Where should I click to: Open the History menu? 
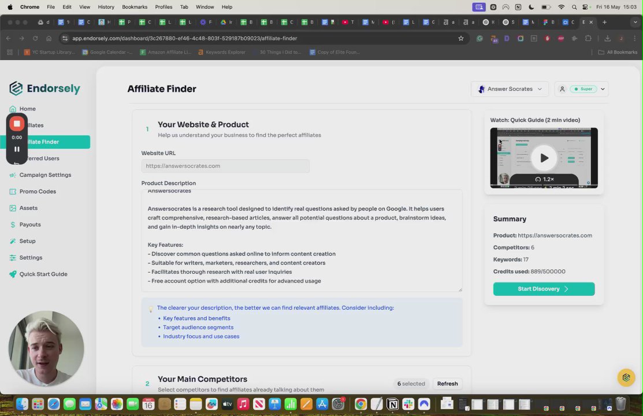pyautogui.click(x=106, y=7)
